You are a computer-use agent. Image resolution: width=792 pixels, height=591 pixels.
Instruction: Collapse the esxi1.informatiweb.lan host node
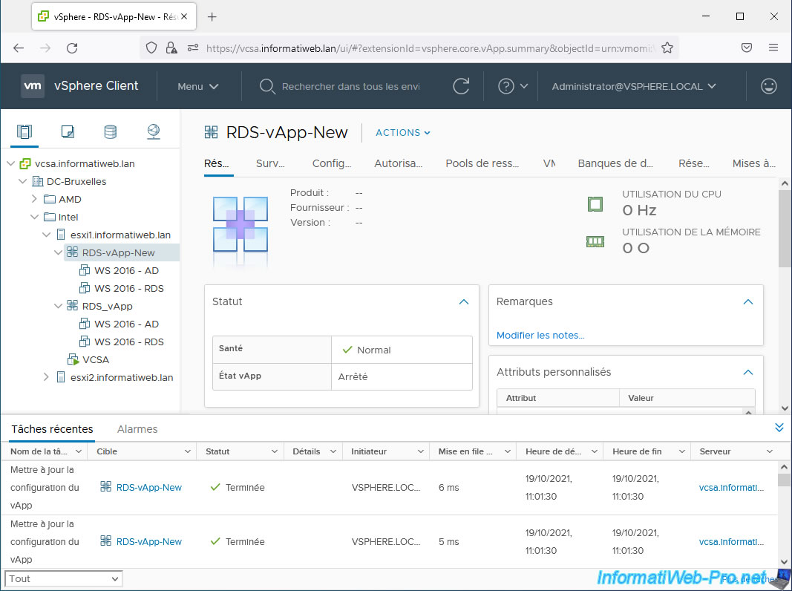47,235
